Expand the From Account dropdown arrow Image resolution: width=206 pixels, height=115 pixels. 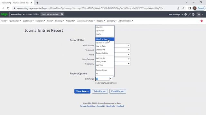pyautogui.click(x=129, y=45)
